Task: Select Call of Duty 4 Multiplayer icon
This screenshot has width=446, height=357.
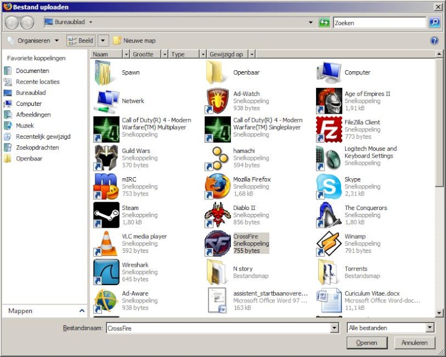Action: pos(106,129)
